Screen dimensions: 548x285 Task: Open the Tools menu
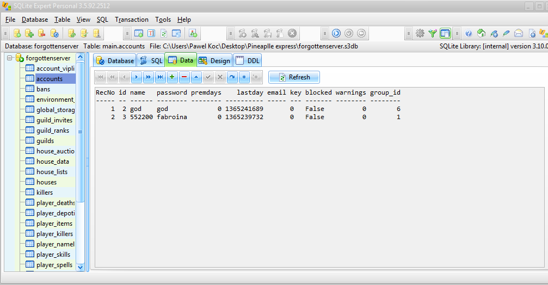[x=163, y=20]
